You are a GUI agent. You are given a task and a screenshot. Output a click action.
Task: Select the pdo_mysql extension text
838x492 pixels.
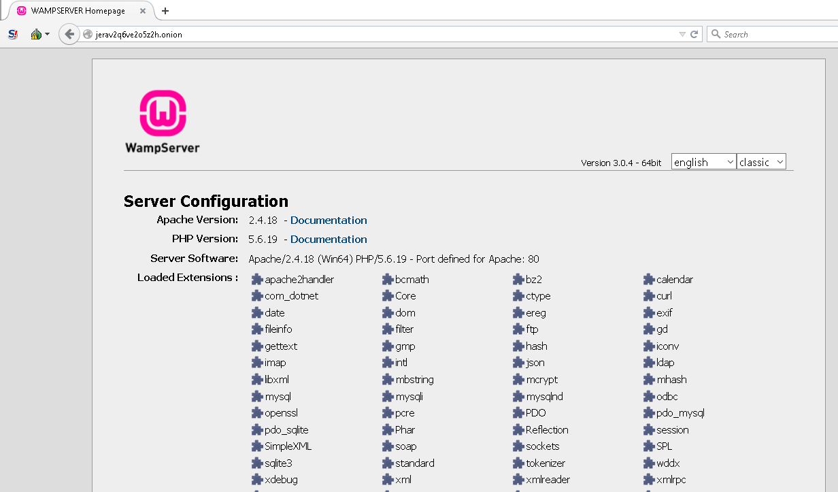680,413
